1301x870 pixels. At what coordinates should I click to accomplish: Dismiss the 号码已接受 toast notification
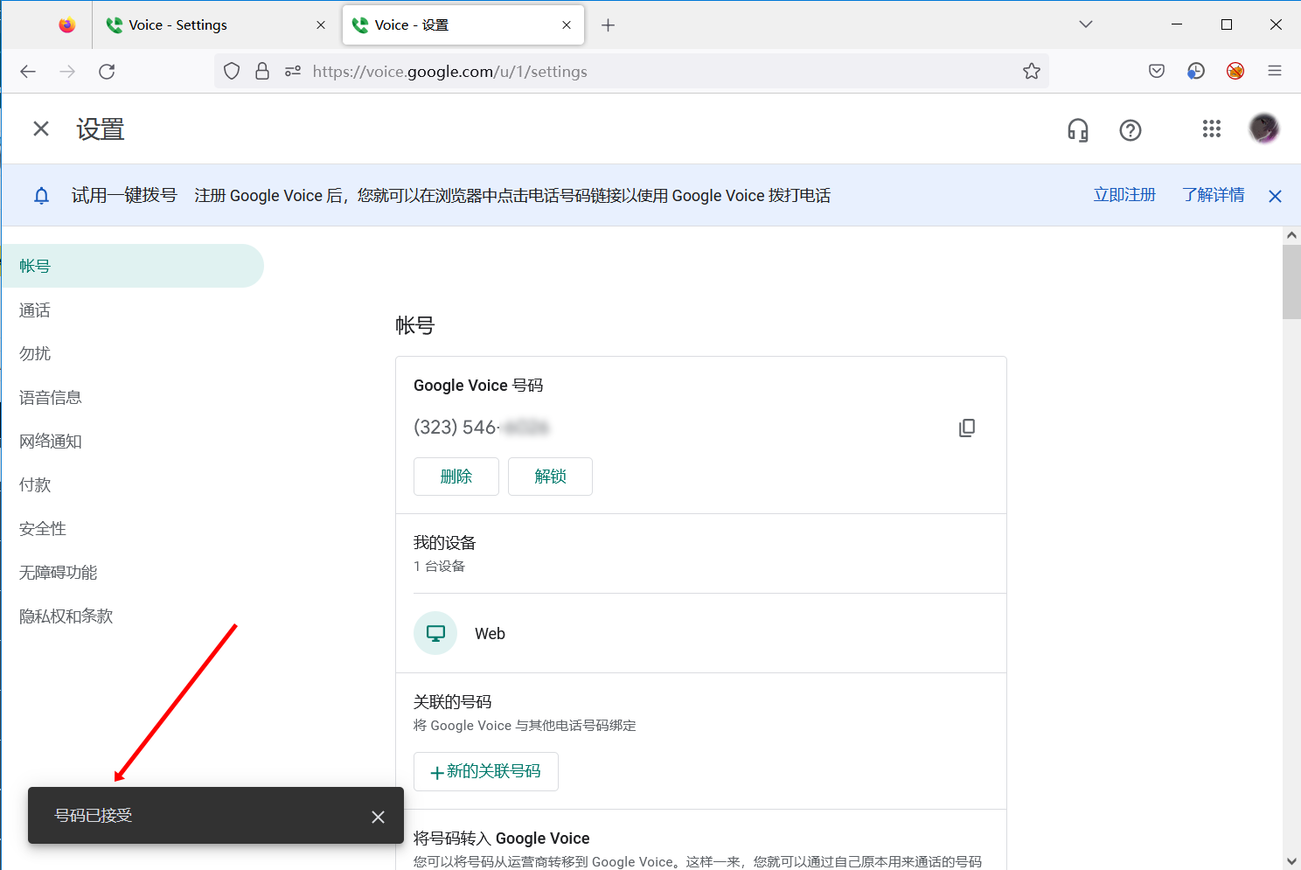tap(378, 817)
